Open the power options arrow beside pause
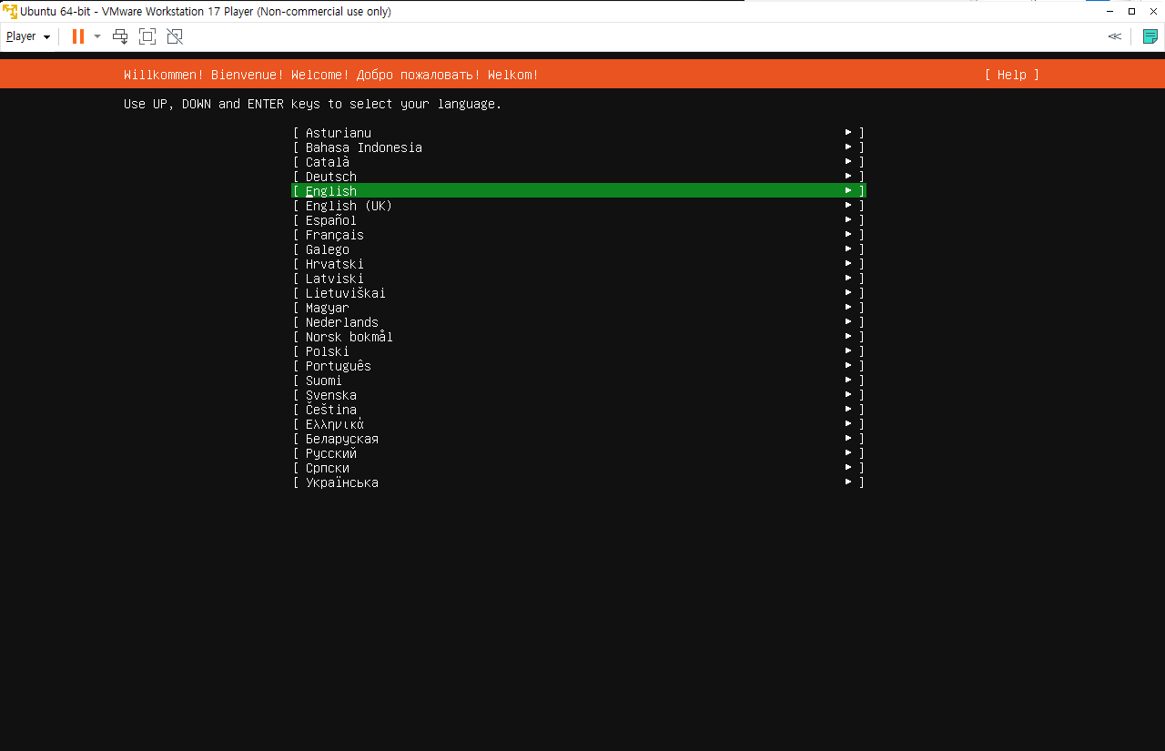 click(x=97, y=36)
